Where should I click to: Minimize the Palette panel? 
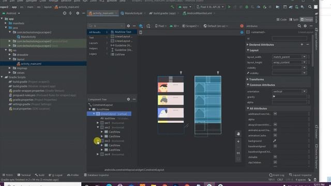(134, 26)
